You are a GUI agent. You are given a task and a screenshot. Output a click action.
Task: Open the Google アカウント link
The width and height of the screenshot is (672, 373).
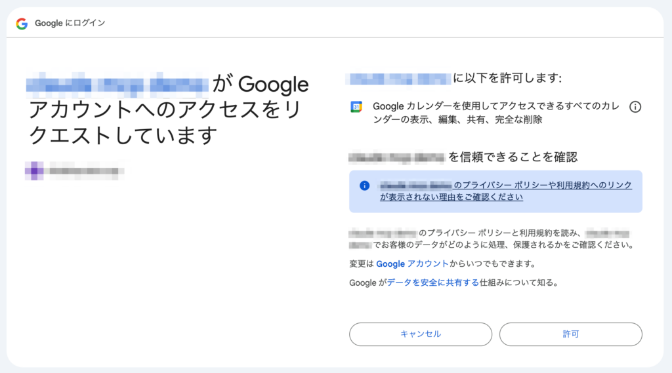point(412,264)
